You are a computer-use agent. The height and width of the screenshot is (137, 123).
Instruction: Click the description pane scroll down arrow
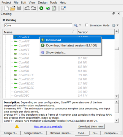(116, 120)
